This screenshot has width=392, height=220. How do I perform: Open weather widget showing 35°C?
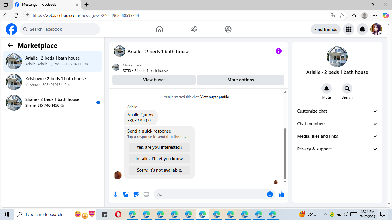tap(307, 214)
